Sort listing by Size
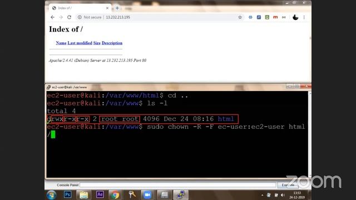356x200 pixels. (97, 43)
